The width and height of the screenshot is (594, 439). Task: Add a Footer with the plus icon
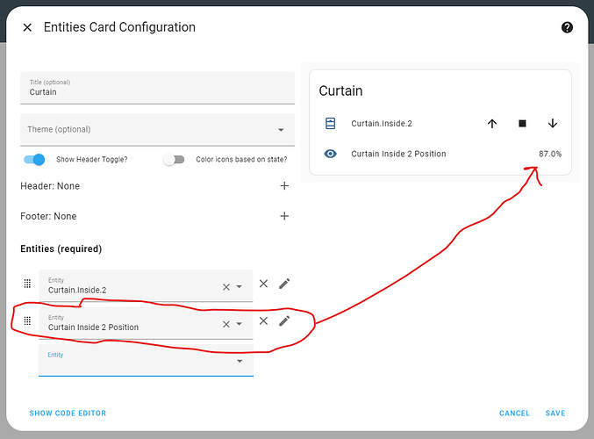[x=284, y=216]
